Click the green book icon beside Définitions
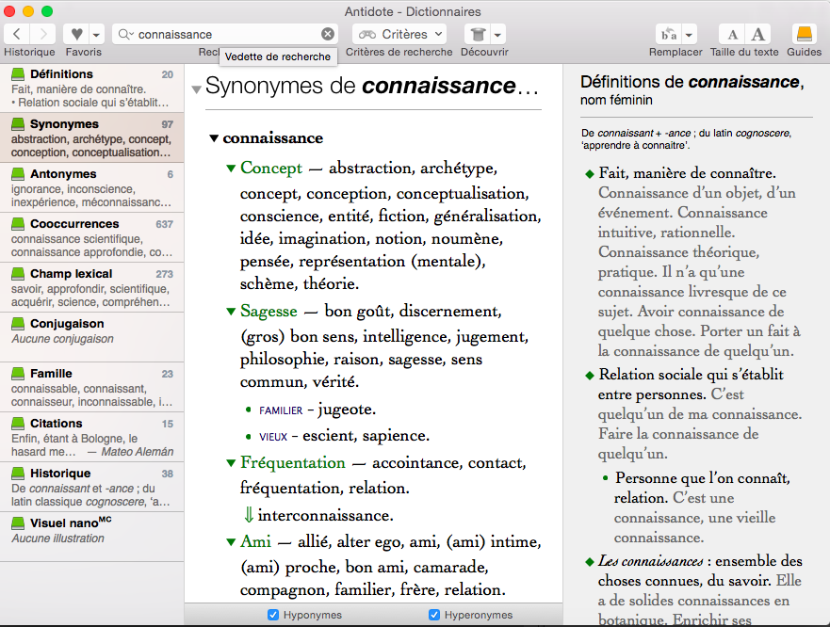830x627 pixels. 18,74
